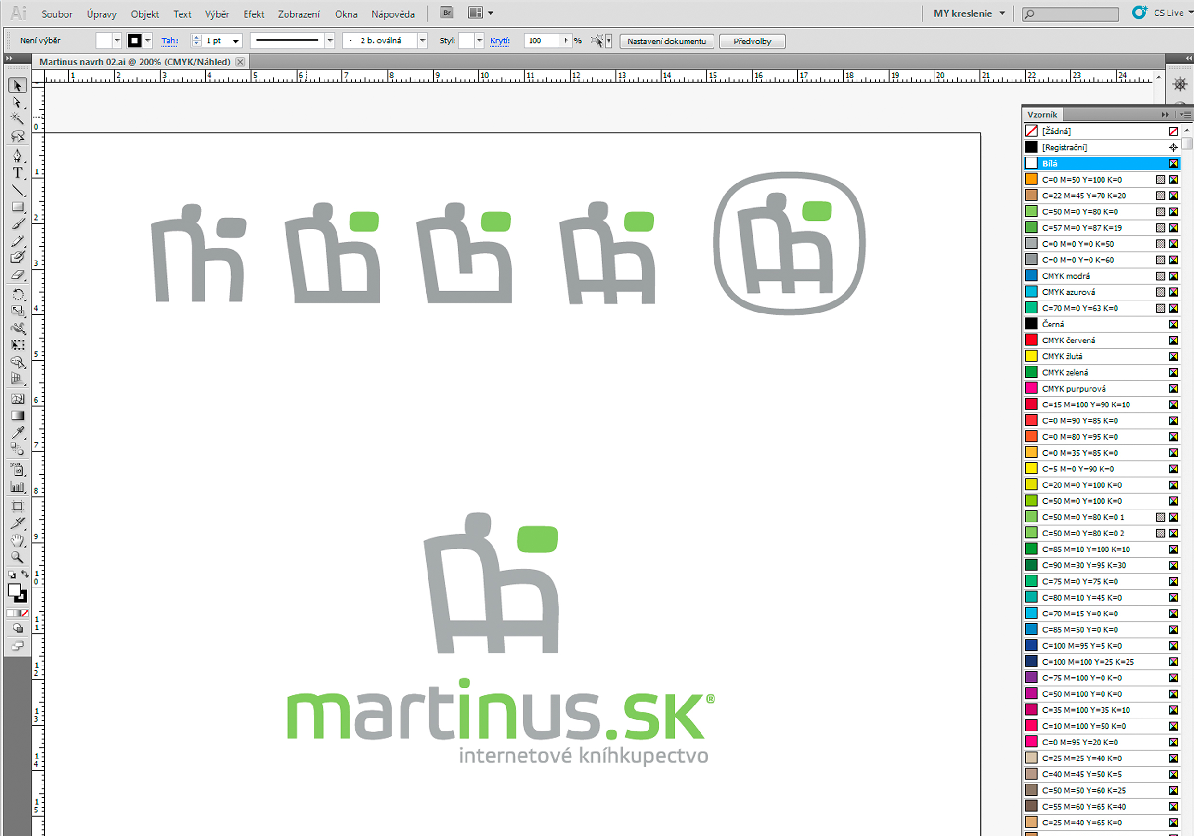This screenshot has width=1194, height=836.
Task: Swap fill and stroke colors
Action: point(25,574)
